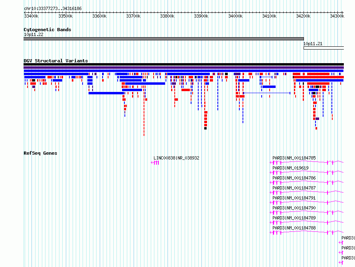Open the PARD3|NM_001184789 transcript label
Image resolution: width=355 pixels, height=267 pixels.
[x=294, y=218]
